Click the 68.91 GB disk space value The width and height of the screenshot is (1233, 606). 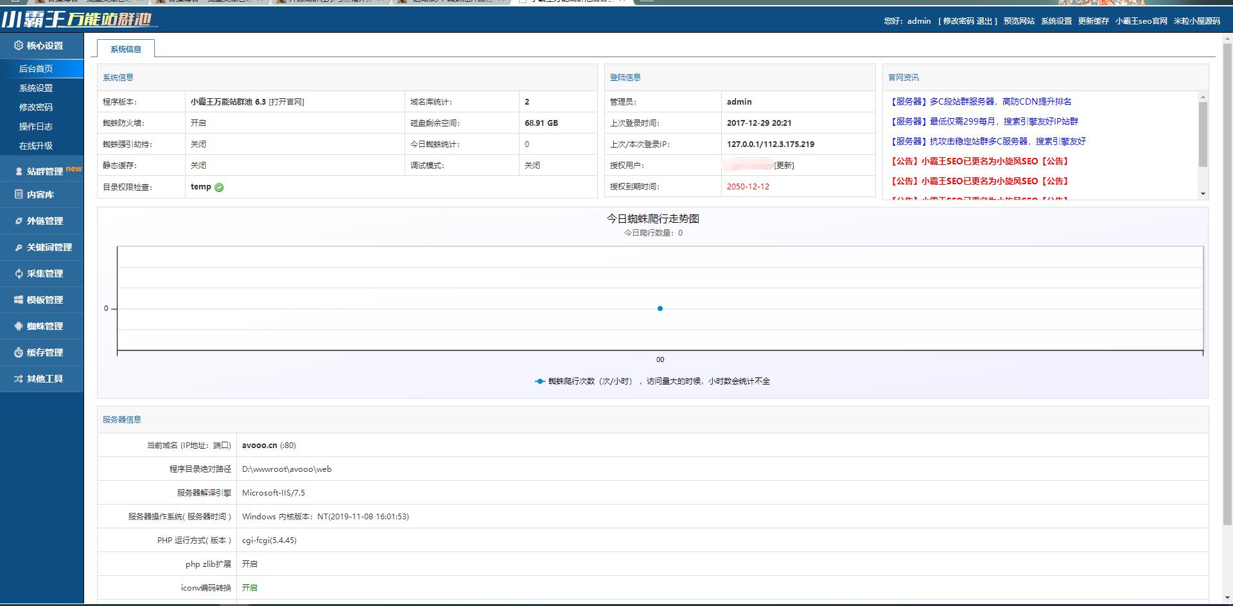pyautogui.click(x=541, y=123)
